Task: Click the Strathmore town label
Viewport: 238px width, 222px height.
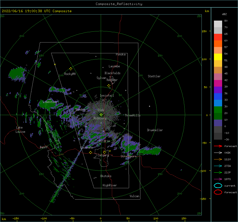Action: point(129,156)
